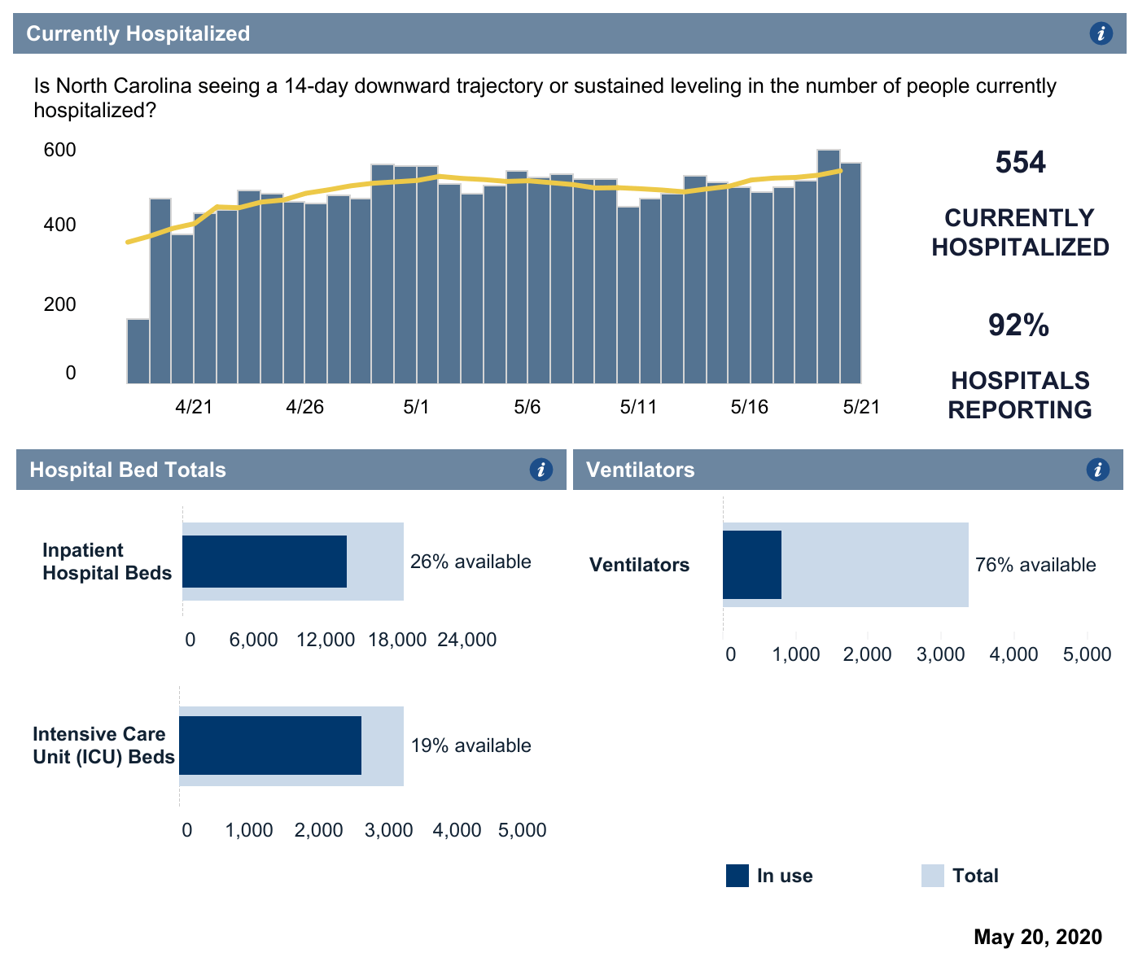Image resolution: width=1138 pixels, height=975 pixels.
Task: Select the ICU Beds in-use bar
Action: 270,745
